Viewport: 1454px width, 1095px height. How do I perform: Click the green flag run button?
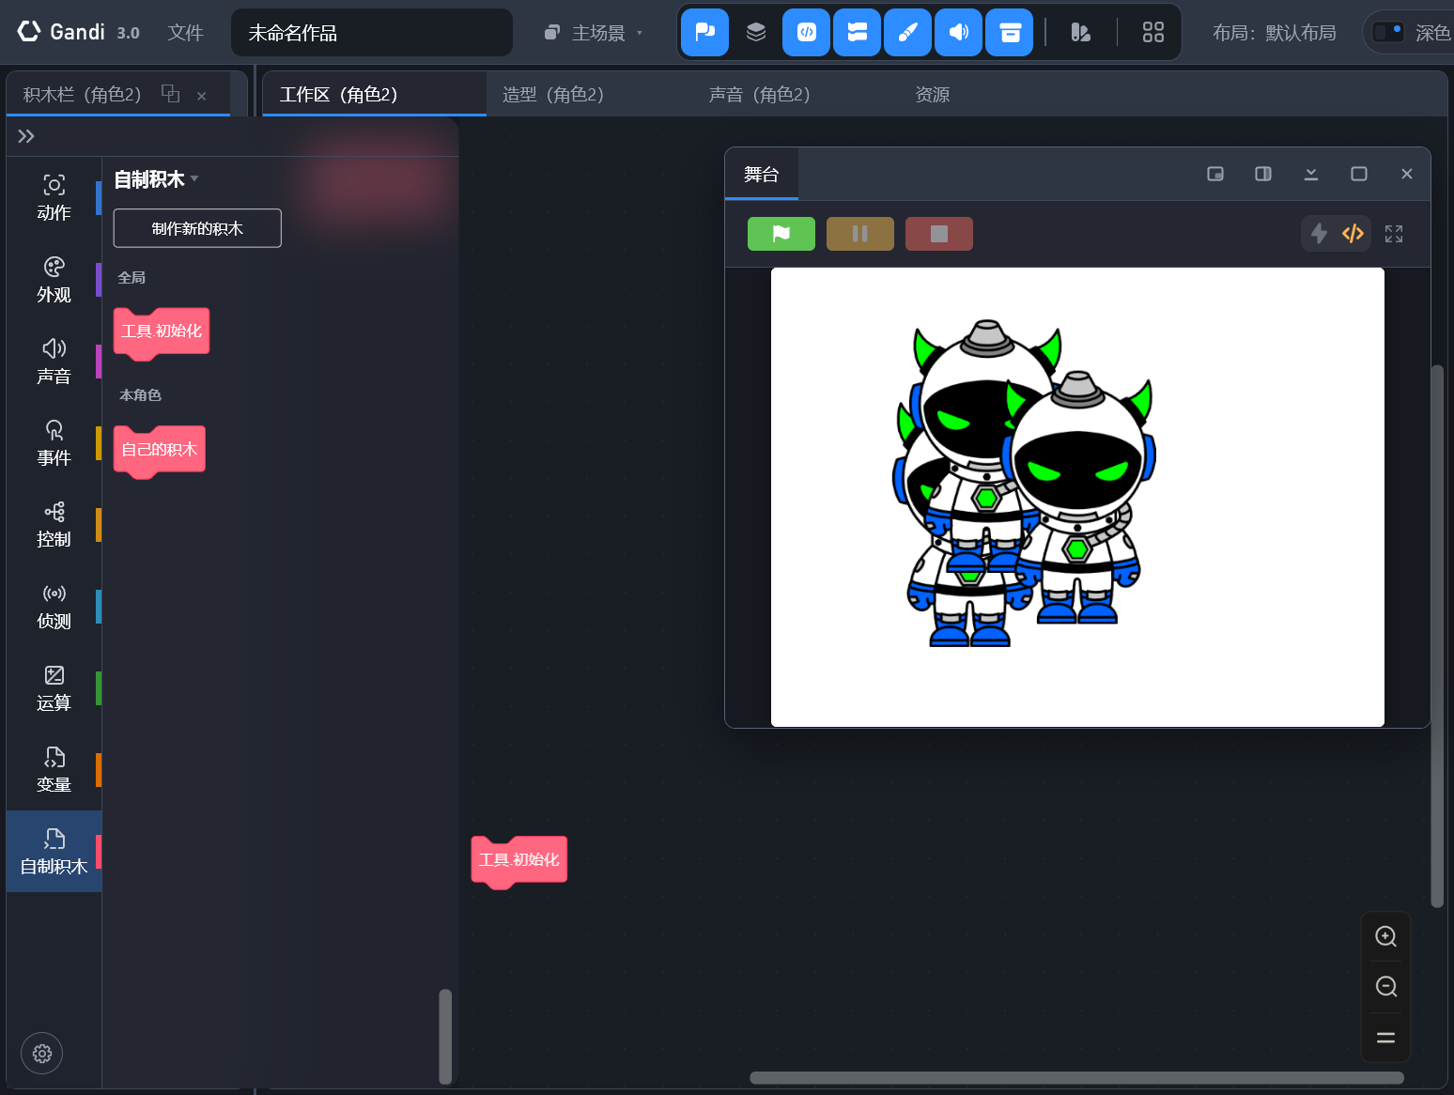pyautogui.click(x=781, y=234)
